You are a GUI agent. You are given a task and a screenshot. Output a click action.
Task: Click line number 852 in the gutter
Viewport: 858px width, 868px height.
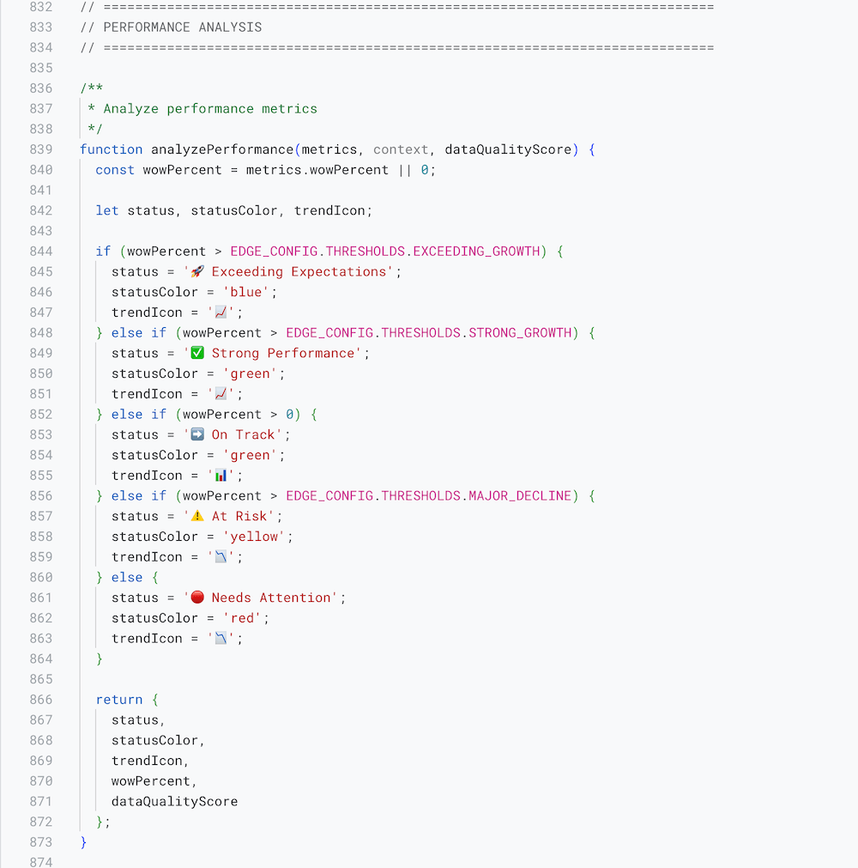(41, 414)
